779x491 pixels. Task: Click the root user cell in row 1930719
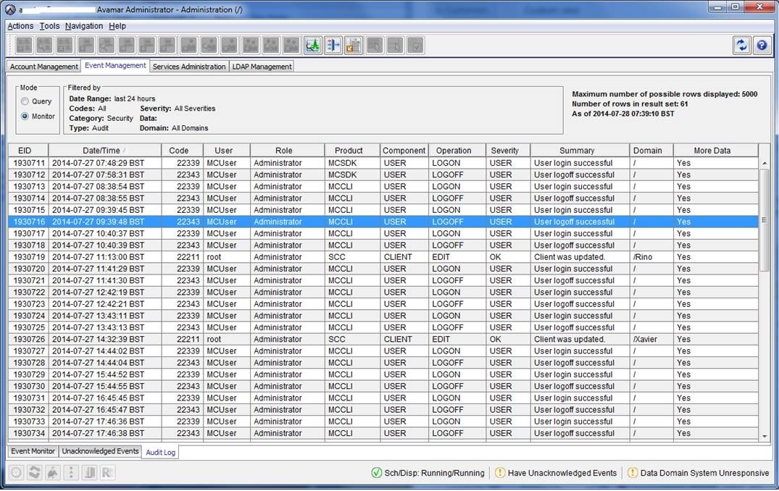click(227, 256)
